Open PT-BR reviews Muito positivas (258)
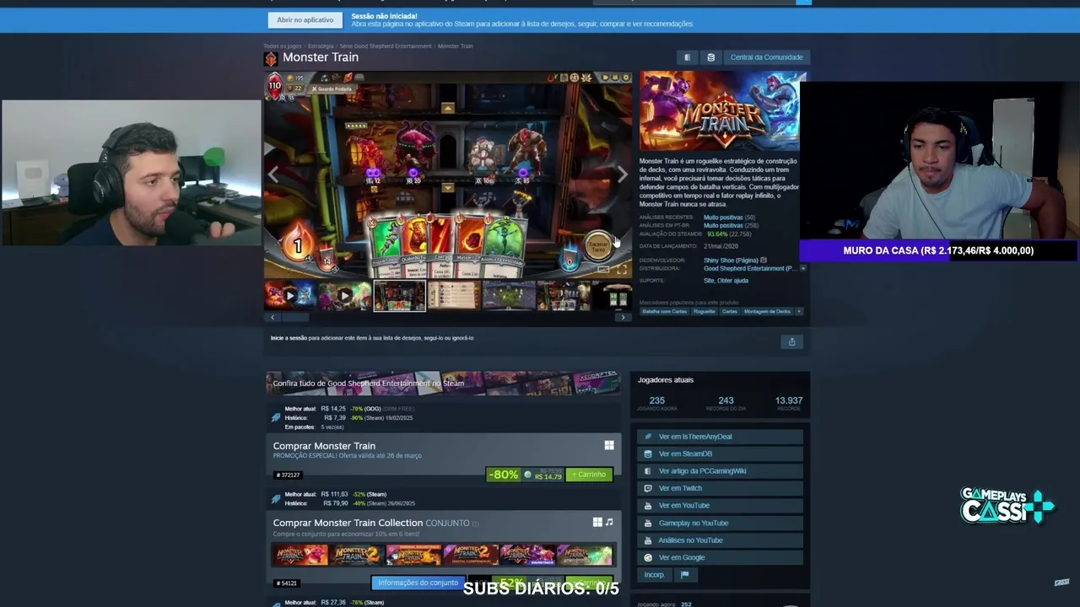The height and width of the screenshot is (607, 1080). click(731, 225)
